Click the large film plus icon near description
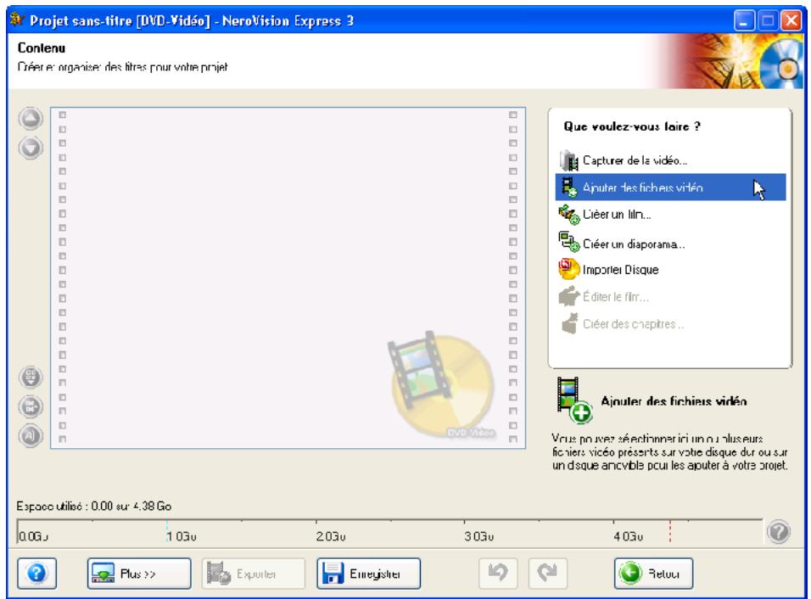The image size is (811, 599). [x=574, y=400]
